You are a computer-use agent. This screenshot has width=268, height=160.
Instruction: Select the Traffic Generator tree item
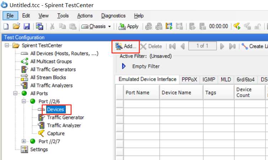tap(65, 117)
